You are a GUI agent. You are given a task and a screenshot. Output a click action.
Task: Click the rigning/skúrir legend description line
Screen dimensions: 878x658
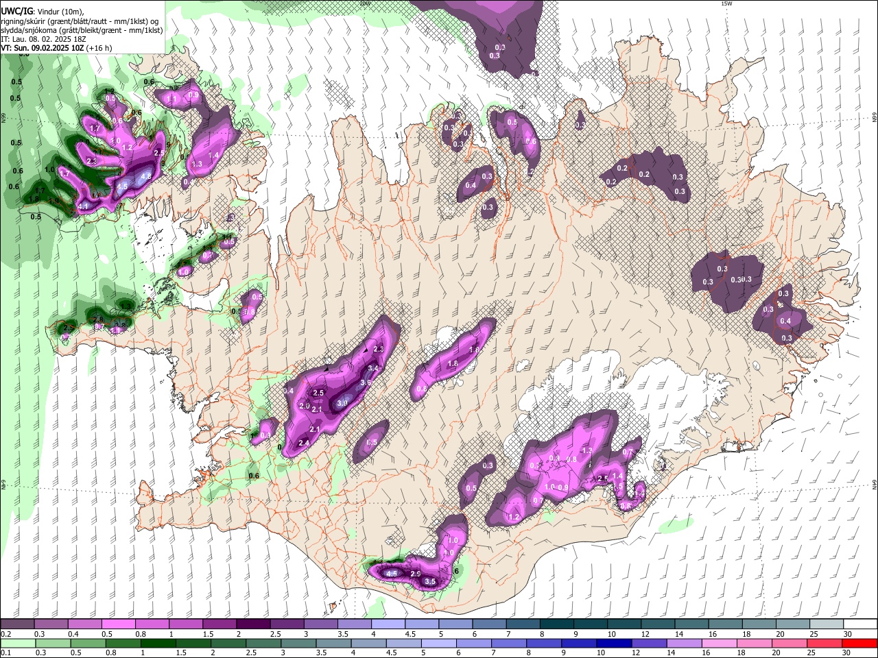(x=79, y=21)
